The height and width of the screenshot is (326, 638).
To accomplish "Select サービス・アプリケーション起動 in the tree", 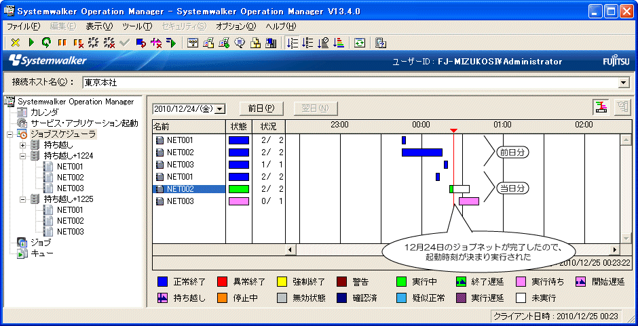I will tap(84, 123).
